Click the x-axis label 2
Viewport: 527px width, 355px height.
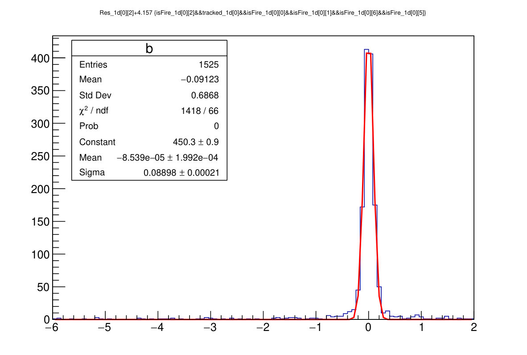(x=474, y=327)
